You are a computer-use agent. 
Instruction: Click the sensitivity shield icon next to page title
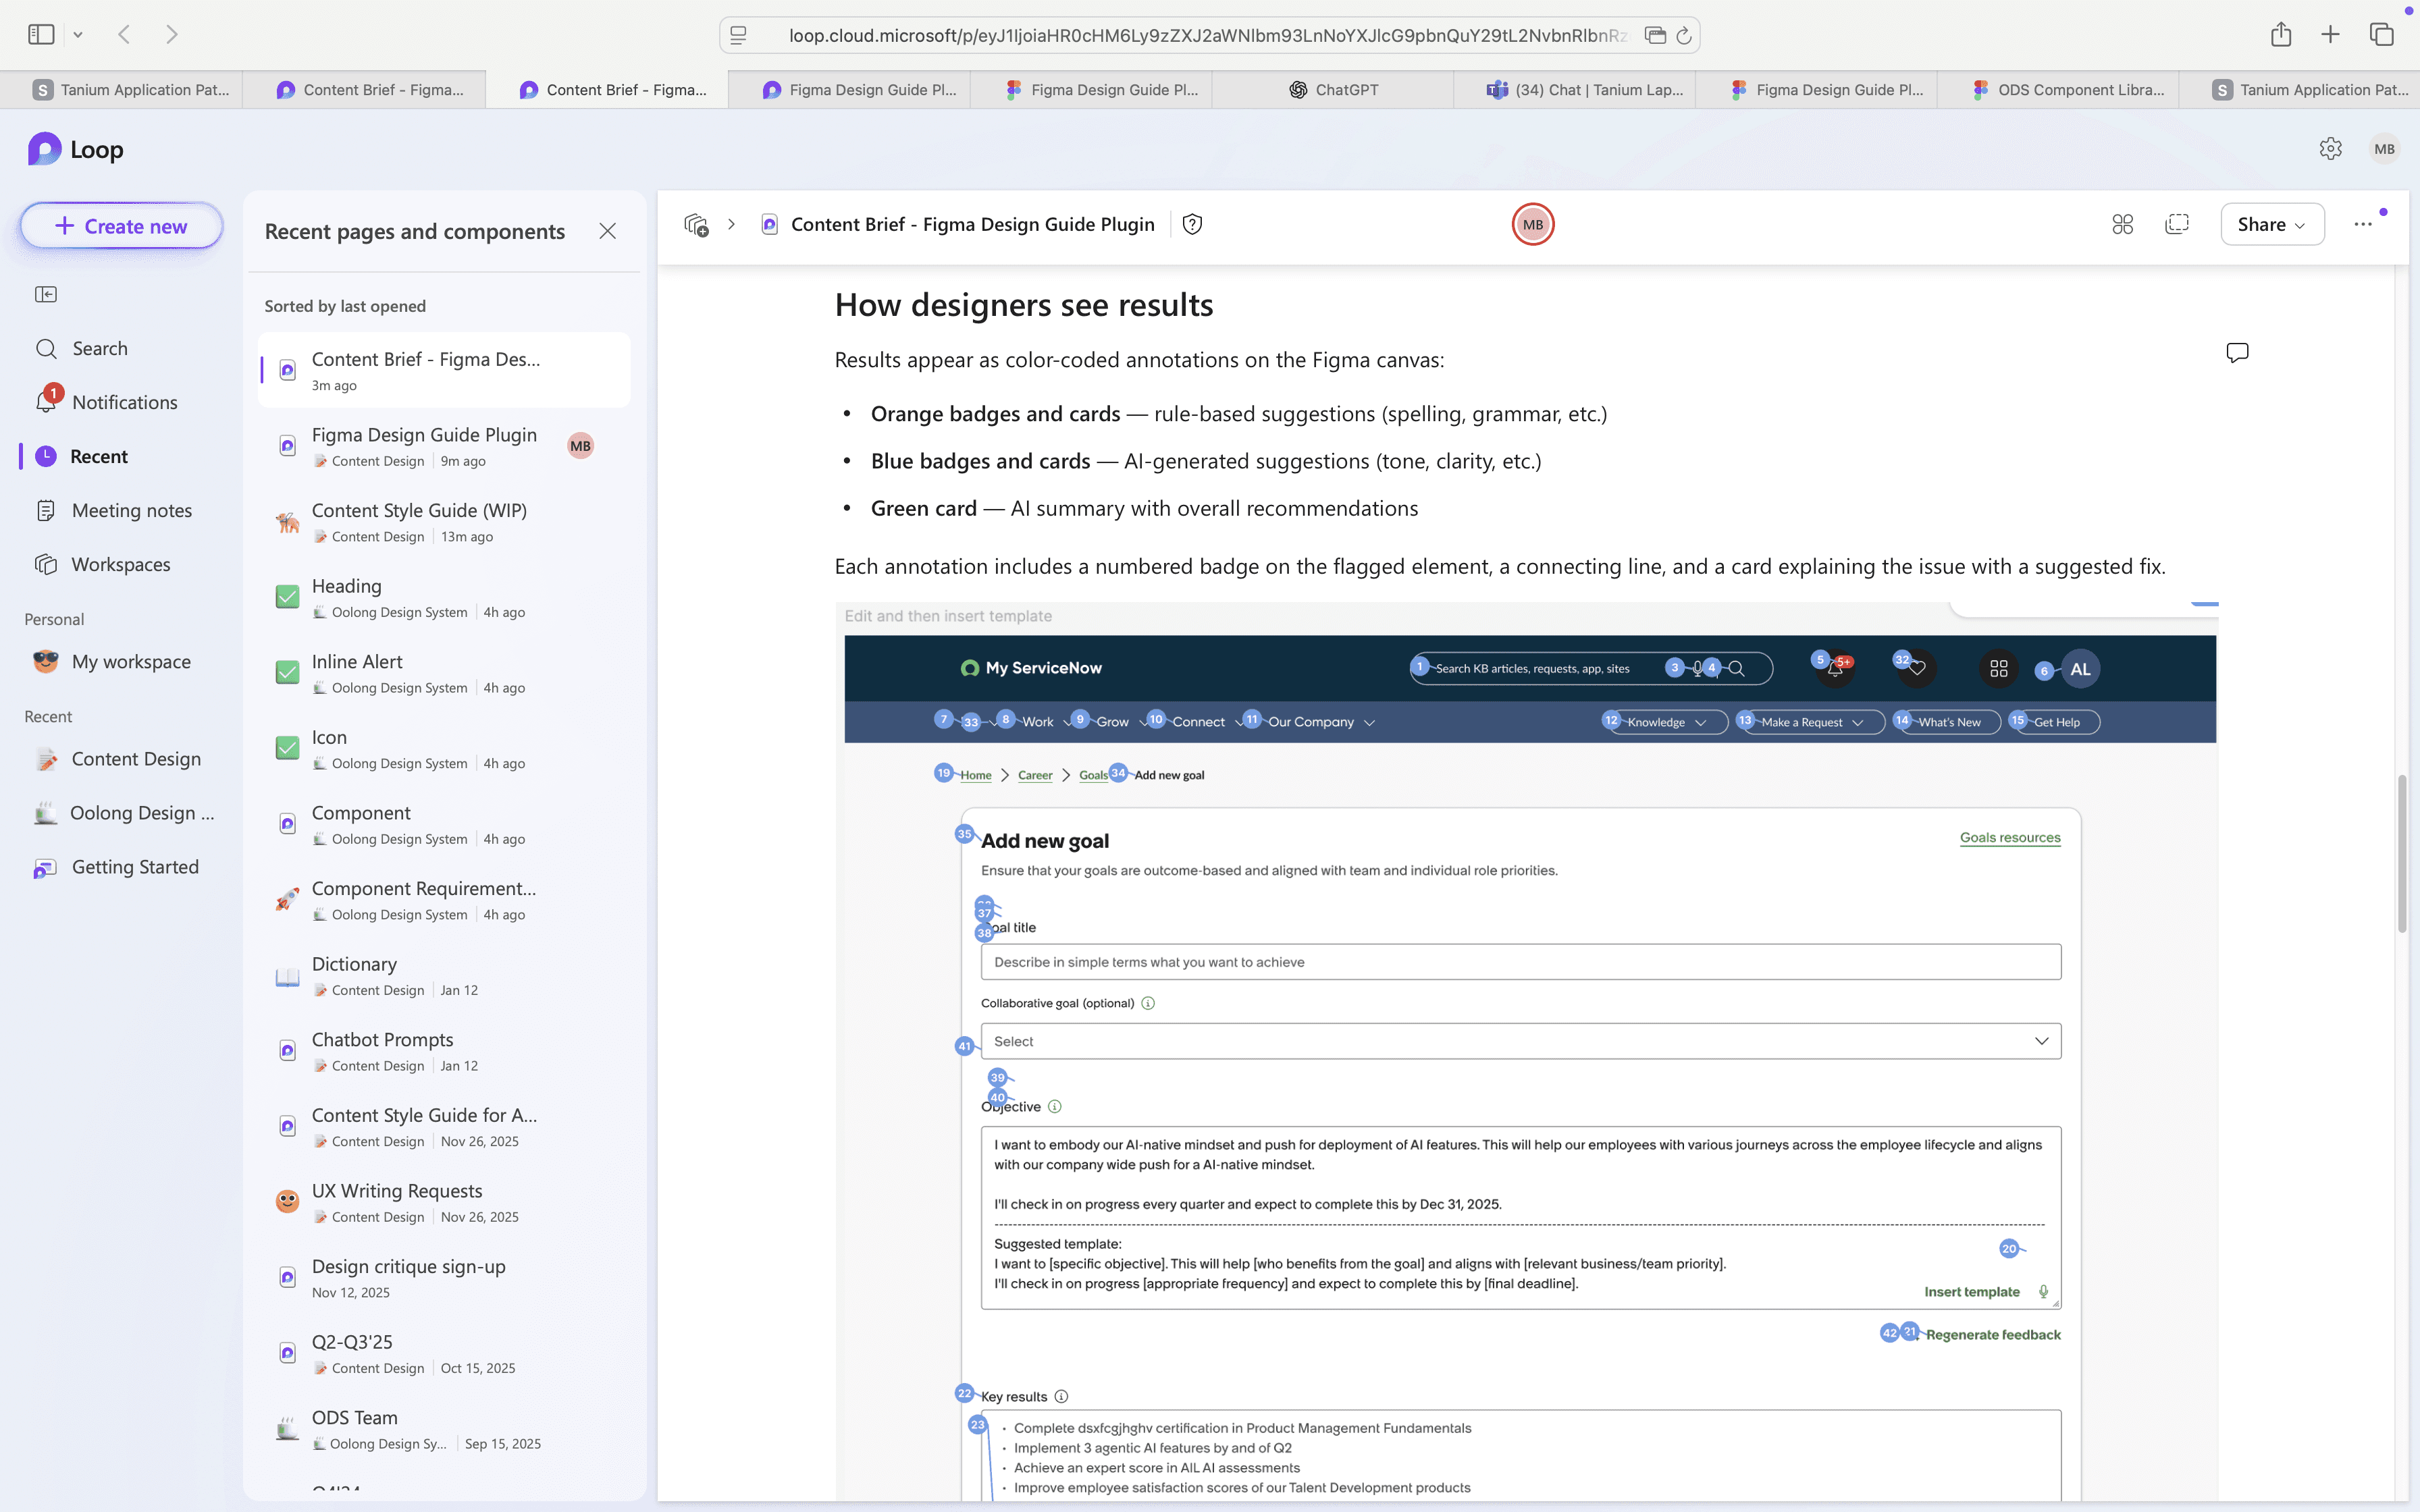pyautogui.click(x=1192, y=224)
